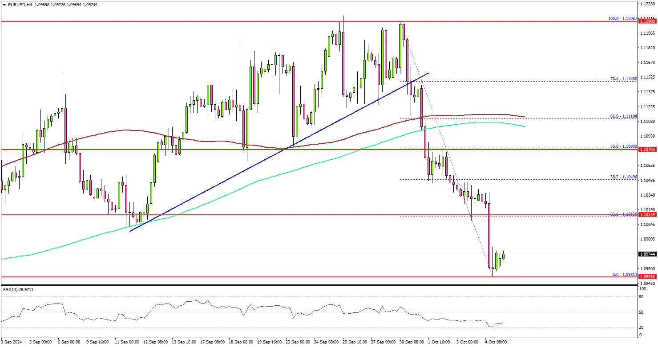
Task: Select the red 1.09516 price tag
Action: point(648,277)
